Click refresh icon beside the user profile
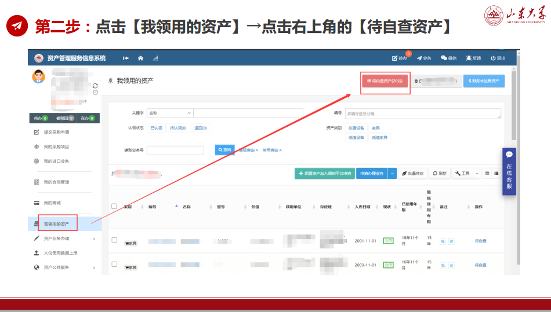551x312 pixels. [x=95, y=85]
